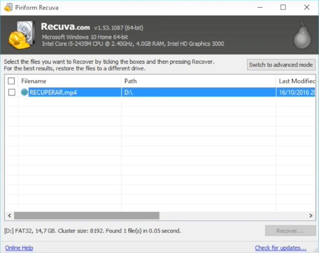Click the teal status dot of RECUPERAR.mp4

pos(25,92)
